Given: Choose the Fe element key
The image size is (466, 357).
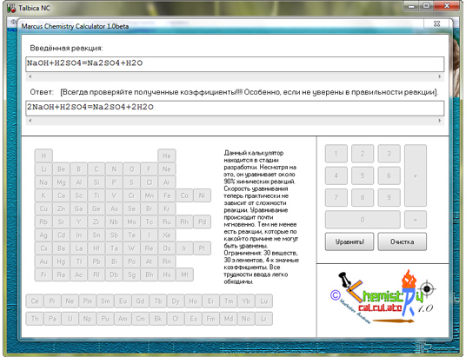Looking at the screenshot, I should 167,195.
